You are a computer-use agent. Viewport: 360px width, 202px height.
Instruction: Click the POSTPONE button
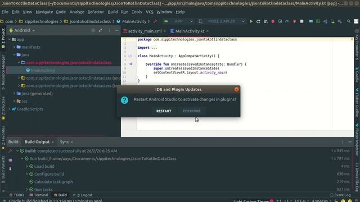[x=191, y=111]
